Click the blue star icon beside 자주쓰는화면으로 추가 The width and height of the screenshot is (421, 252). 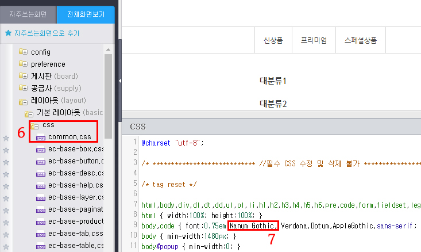(8, 33)
